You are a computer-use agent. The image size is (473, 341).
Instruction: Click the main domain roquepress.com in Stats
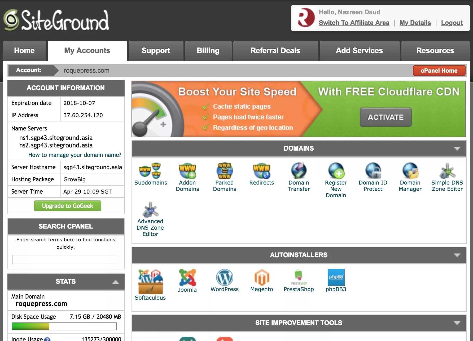tap(41, 304)
